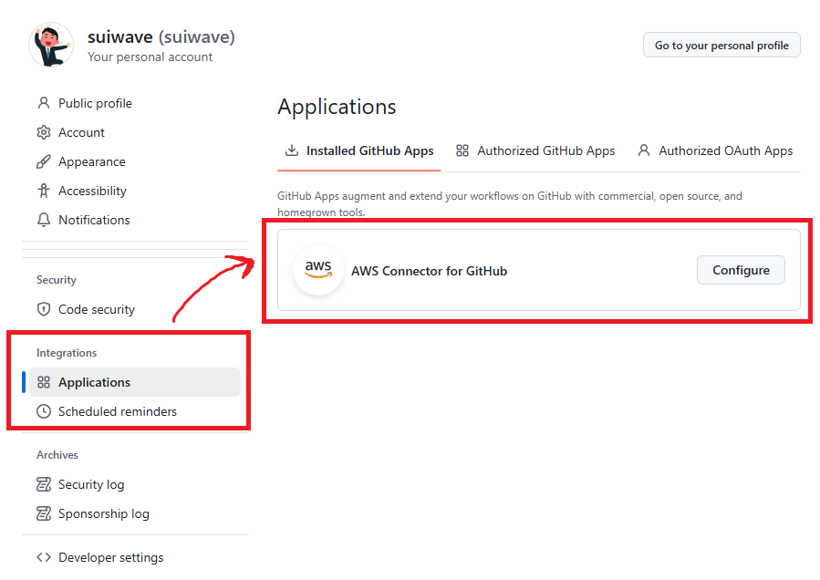Screen dimensions: 820x580
Task: Click the AWS Connector app logo
Action: coord(317,270)
